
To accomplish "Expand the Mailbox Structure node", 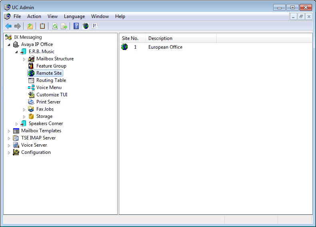I will click(24, 59).
